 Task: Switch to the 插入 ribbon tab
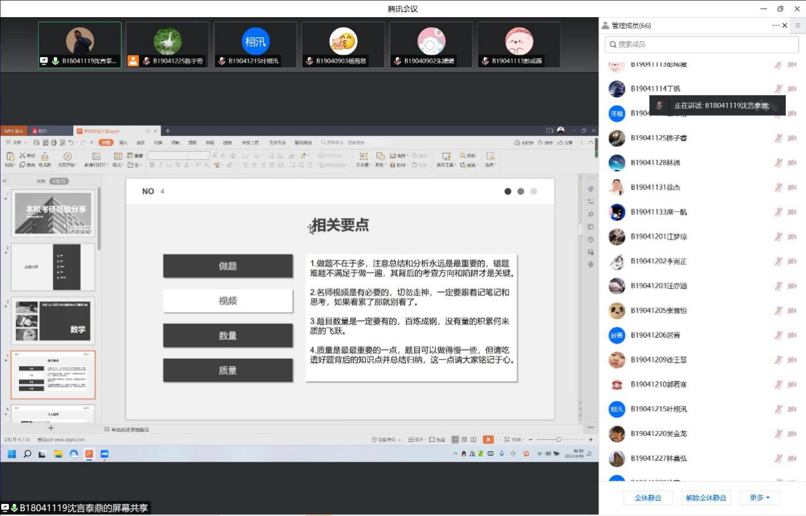[123, 142]
